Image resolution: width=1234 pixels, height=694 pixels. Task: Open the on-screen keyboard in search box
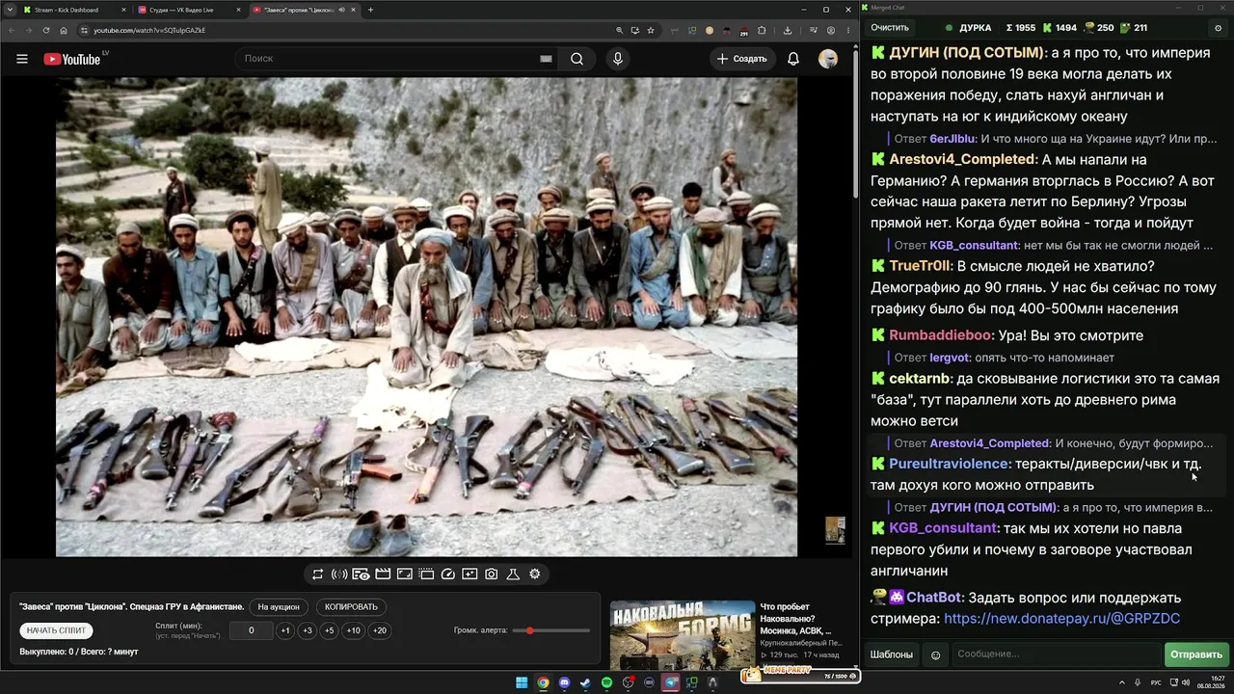[x=547, y=59]
